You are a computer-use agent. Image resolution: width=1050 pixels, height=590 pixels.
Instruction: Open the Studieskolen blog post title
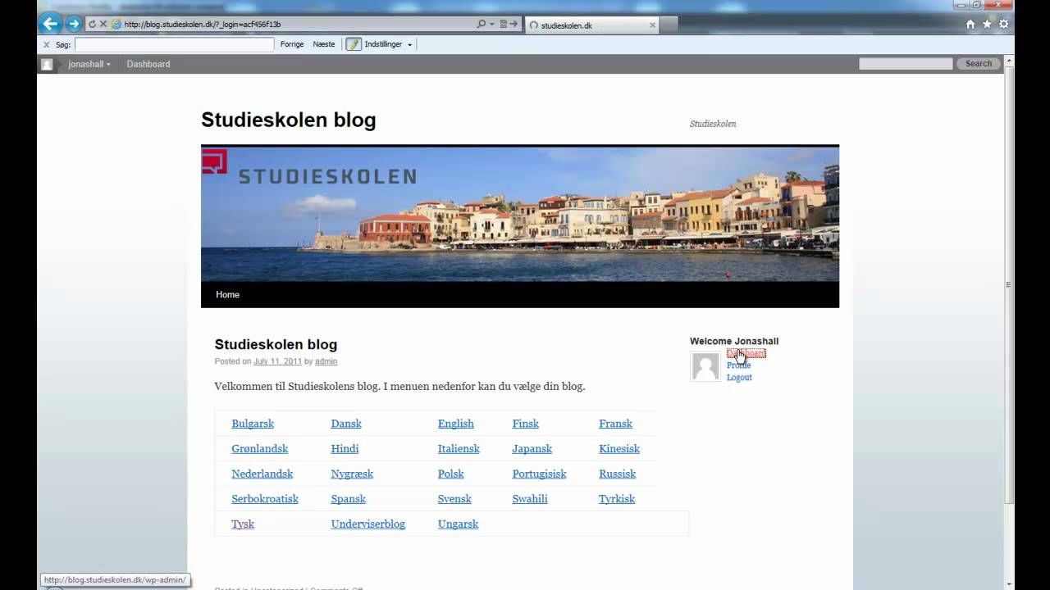276,344
